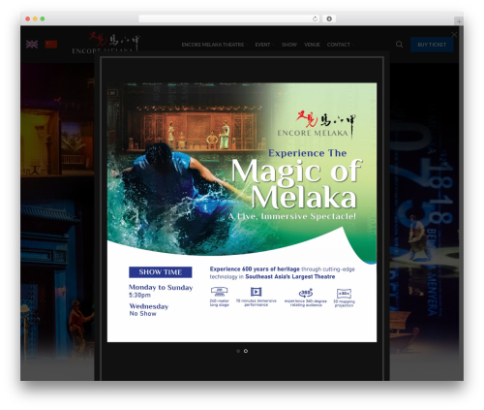Click the Encore Melaka logo in poster
The width and height of the screenshot is (484, 410).
click(318, 125)
